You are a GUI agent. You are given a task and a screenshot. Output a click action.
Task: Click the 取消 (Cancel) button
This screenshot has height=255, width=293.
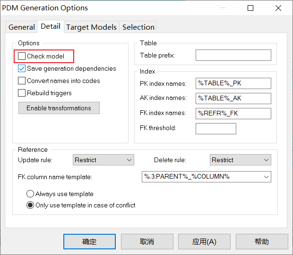(147, 241)
